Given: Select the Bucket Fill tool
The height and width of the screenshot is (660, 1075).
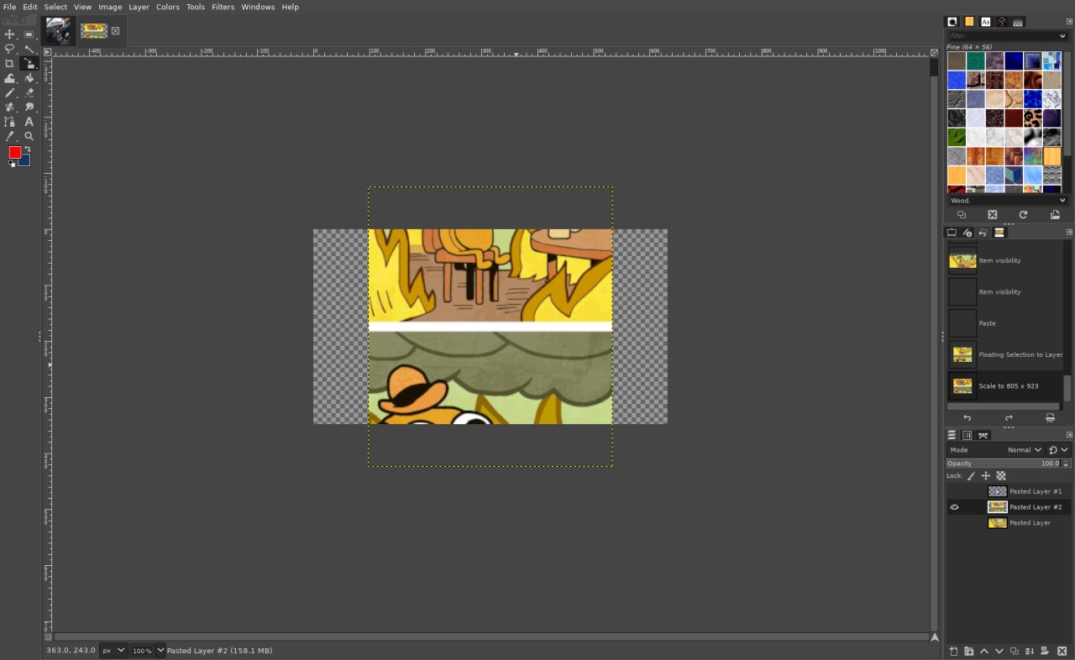Looking at the screenshot, I should coord(29,78).
